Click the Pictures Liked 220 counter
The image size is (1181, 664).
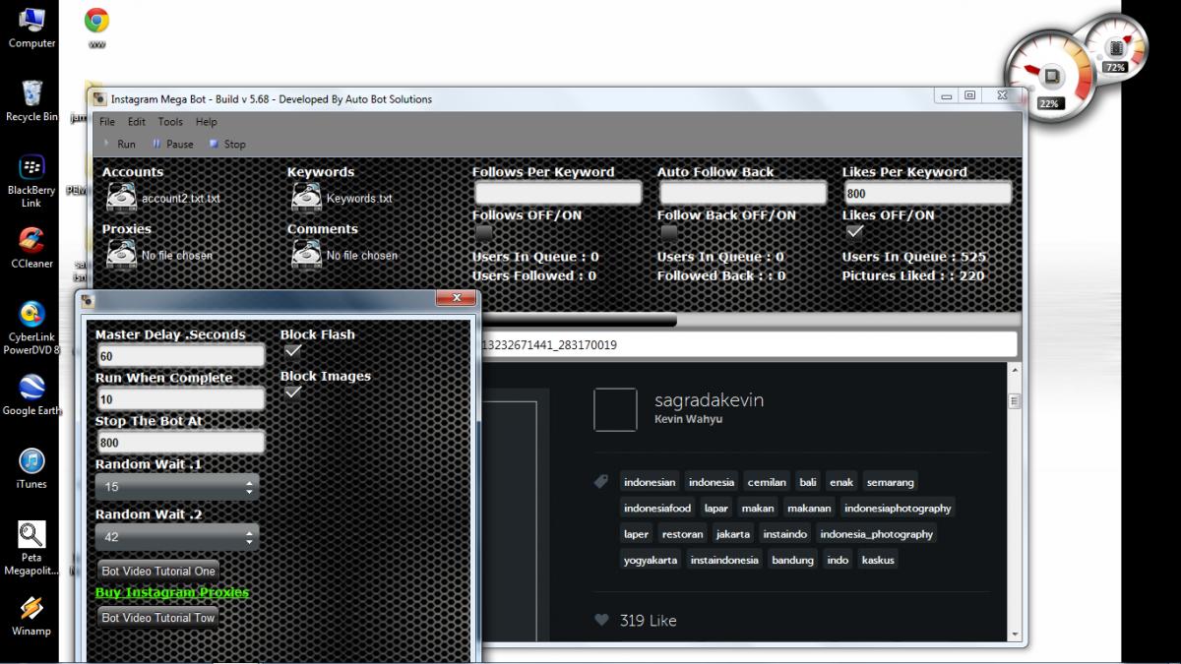pos(912,275)
